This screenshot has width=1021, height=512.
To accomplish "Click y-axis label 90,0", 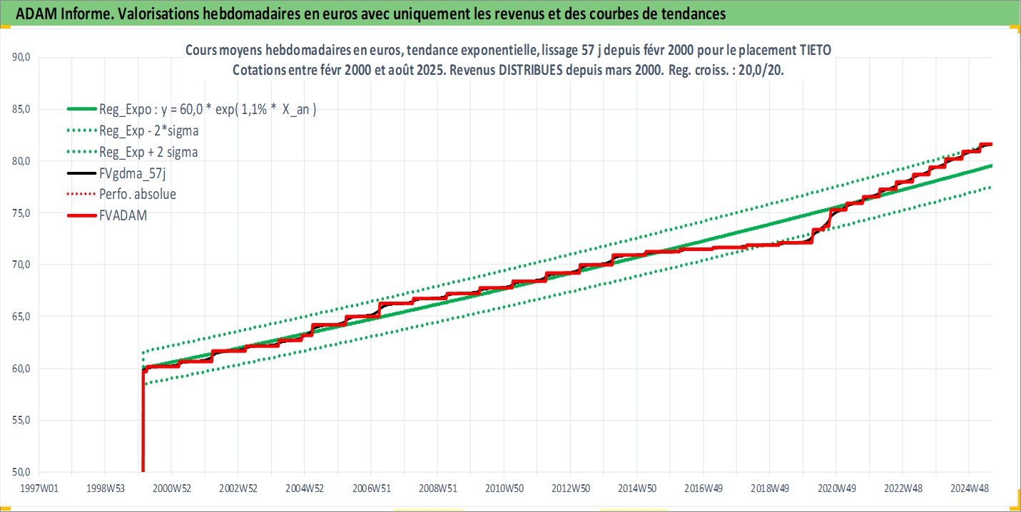I will click(x=22, y=58).
